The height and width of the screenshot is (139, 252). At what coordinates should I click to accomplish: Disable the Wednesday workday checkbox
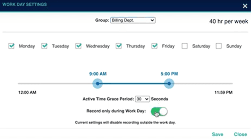tap(79, 46)
